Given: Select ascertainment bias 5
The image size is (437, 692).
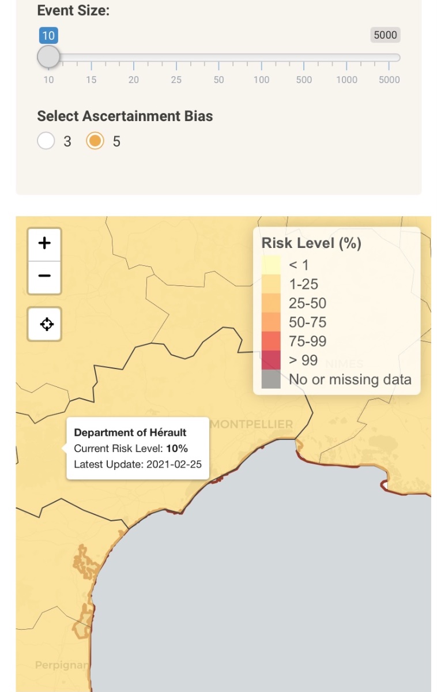Looking at the screenshot, I should click(95, 141).
